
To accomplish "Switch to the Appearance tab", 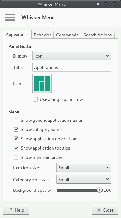I will point(17,35).
